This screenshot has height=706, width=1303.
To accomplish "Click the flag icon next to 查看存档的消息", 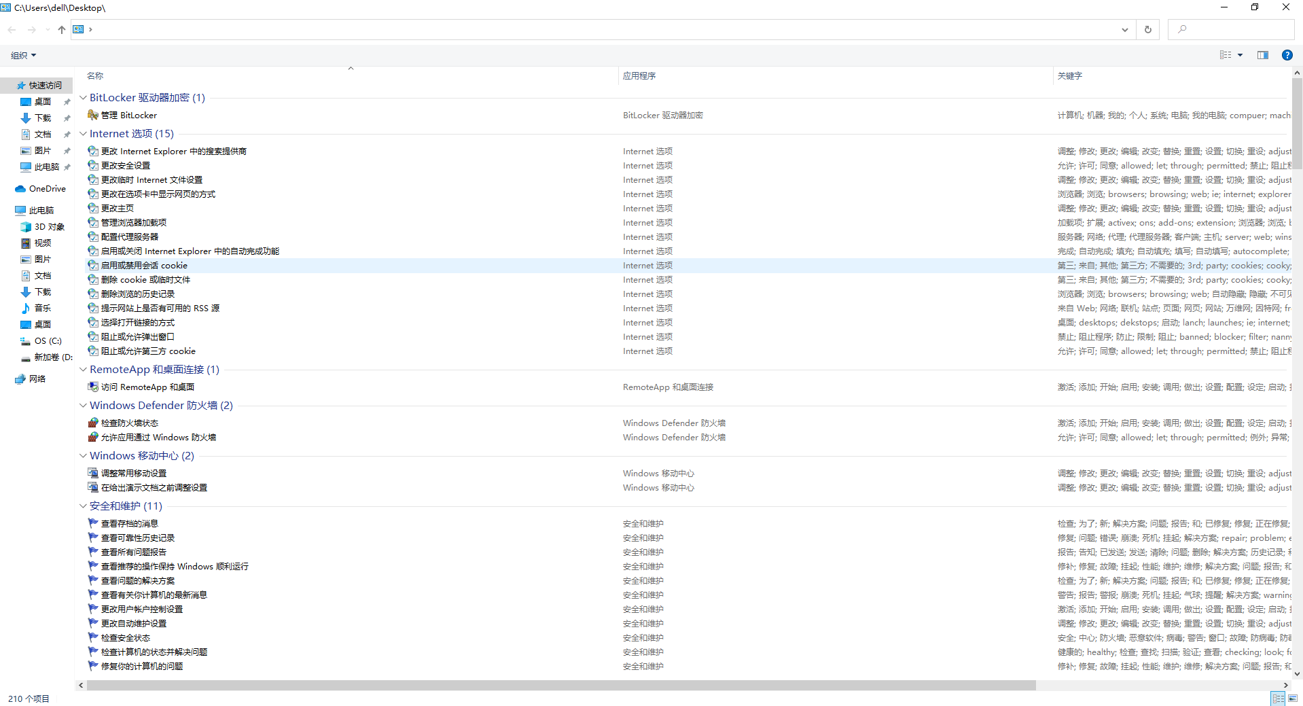I will pyautogui.click(x=93, y=523).
